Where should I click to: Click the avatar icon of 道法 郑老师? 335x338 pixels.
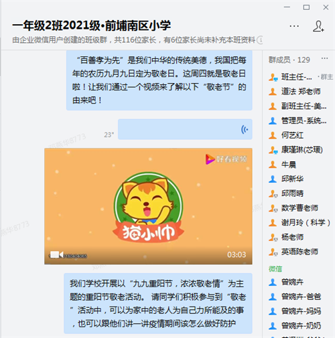click(273, 92)
